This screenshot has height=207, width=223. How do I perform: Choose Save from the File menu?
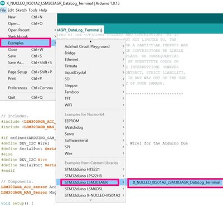coord(28,56)
